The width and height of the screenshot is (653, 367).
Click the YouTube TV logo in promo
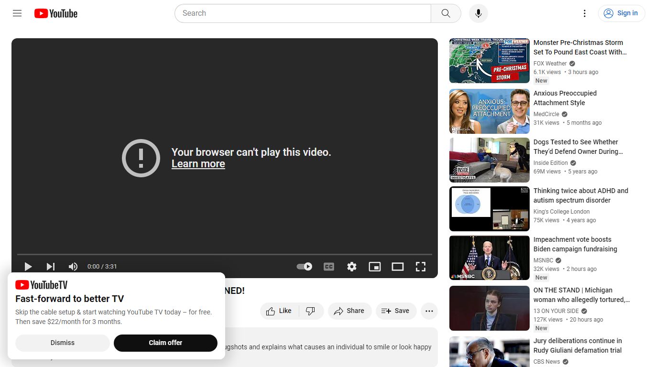[42, 285]
